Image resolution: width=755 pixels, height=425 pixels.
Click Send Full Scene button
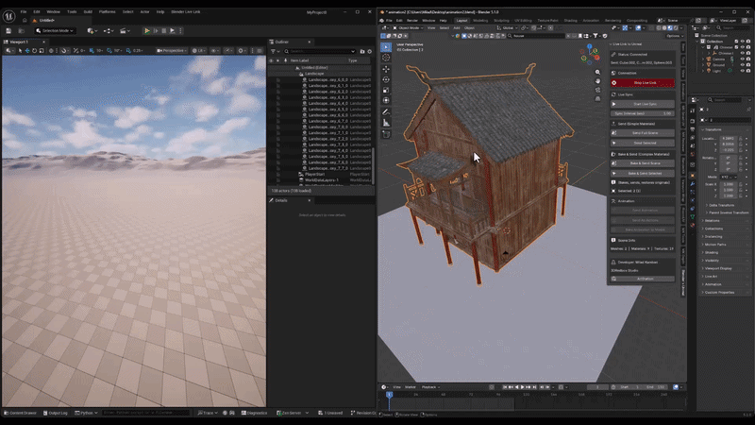tap(643, 133)
